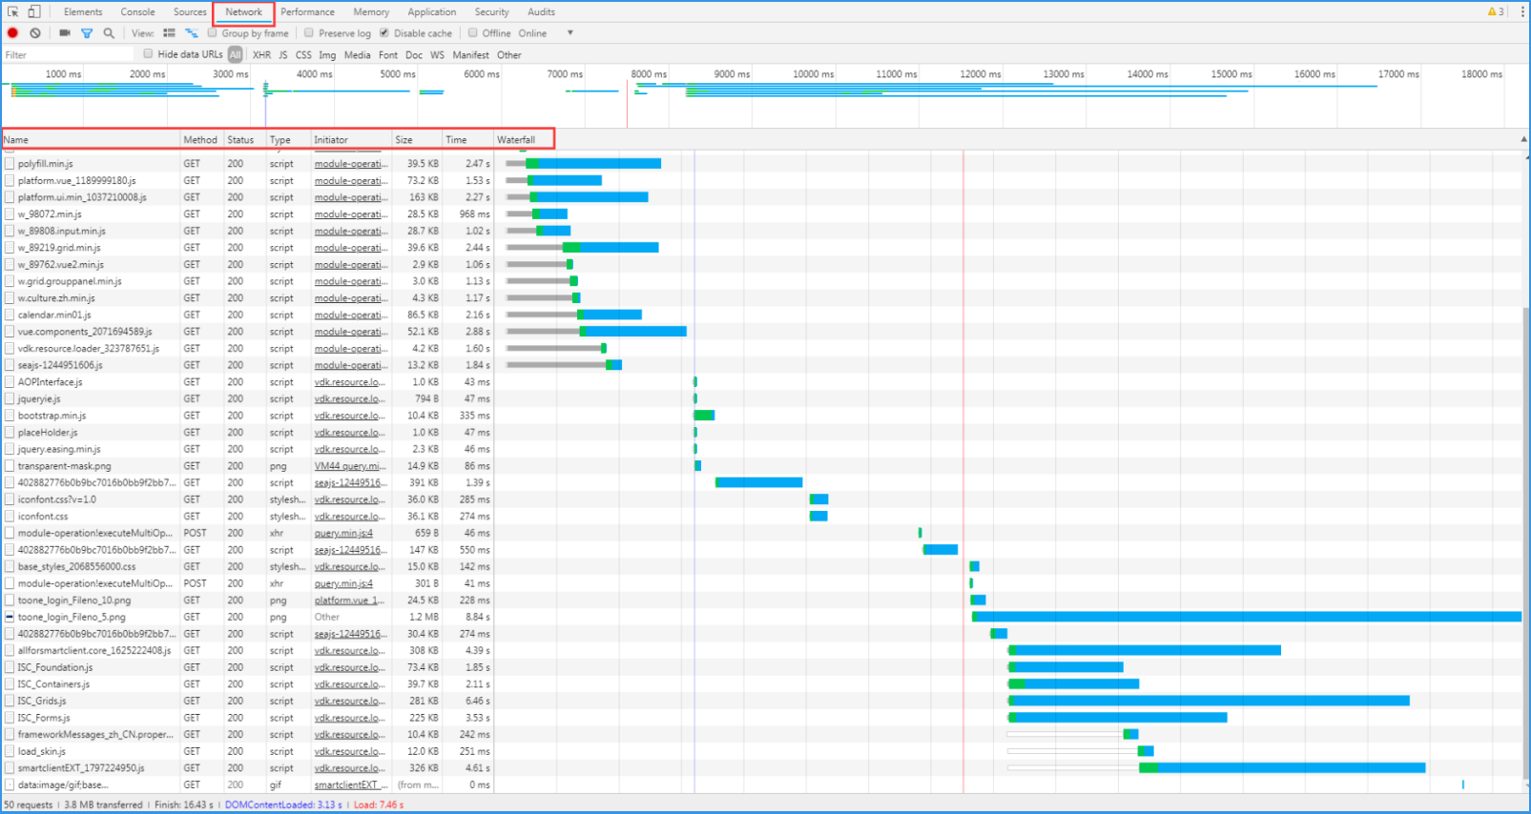Viewport: 1531px width, 814px height.
Task: Sort by the Type column header
Action: pos(288,139)
